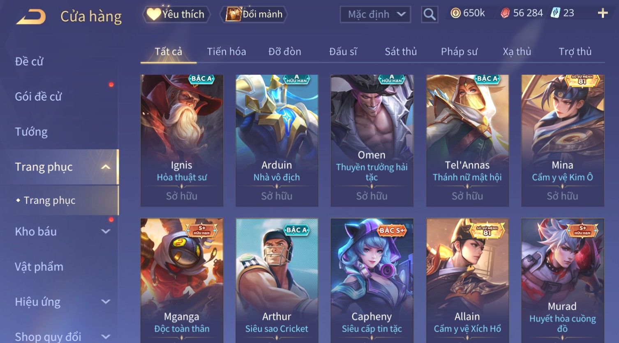Screen dimensions: 619x343
Task: Open the search magnifier icon
Action: [x=430, y=14]
